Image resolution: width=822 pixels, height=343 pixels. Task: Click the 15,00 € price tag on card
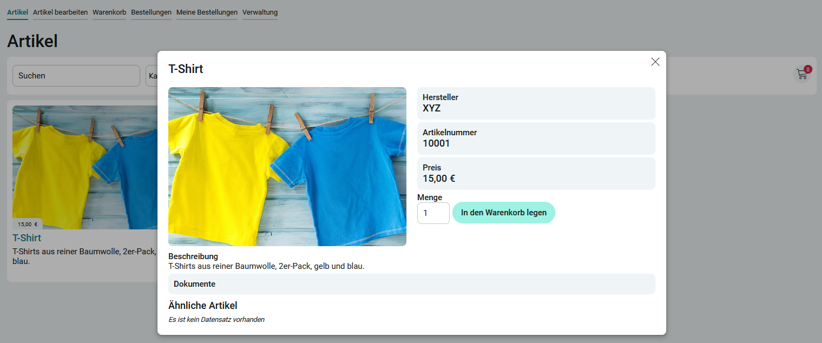point(28,224)
